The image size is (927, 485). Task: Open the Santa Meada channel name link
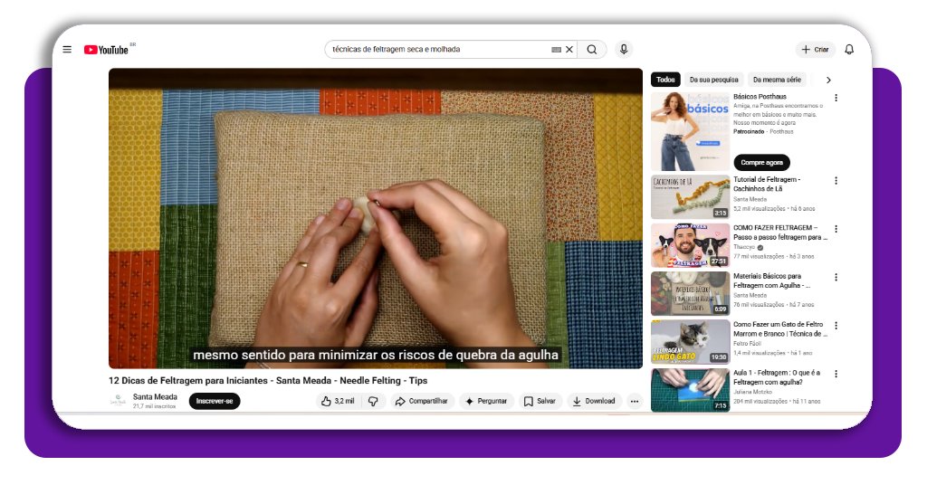coord(155,396)
